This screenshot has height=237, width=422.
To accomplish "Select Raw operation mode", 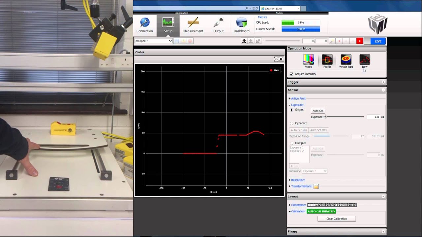I will [x=365, y=62].
